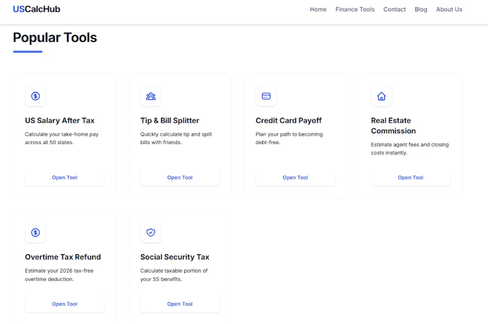Click the Real Estate Commission house icon
This screenshot has height=324, width=488.
coord(382,96)
